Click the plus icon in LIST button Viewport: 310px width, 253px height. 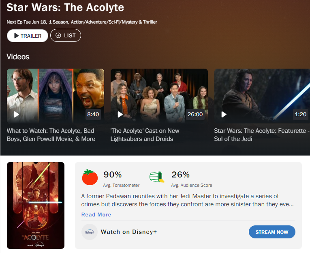[x=58, y=35]
